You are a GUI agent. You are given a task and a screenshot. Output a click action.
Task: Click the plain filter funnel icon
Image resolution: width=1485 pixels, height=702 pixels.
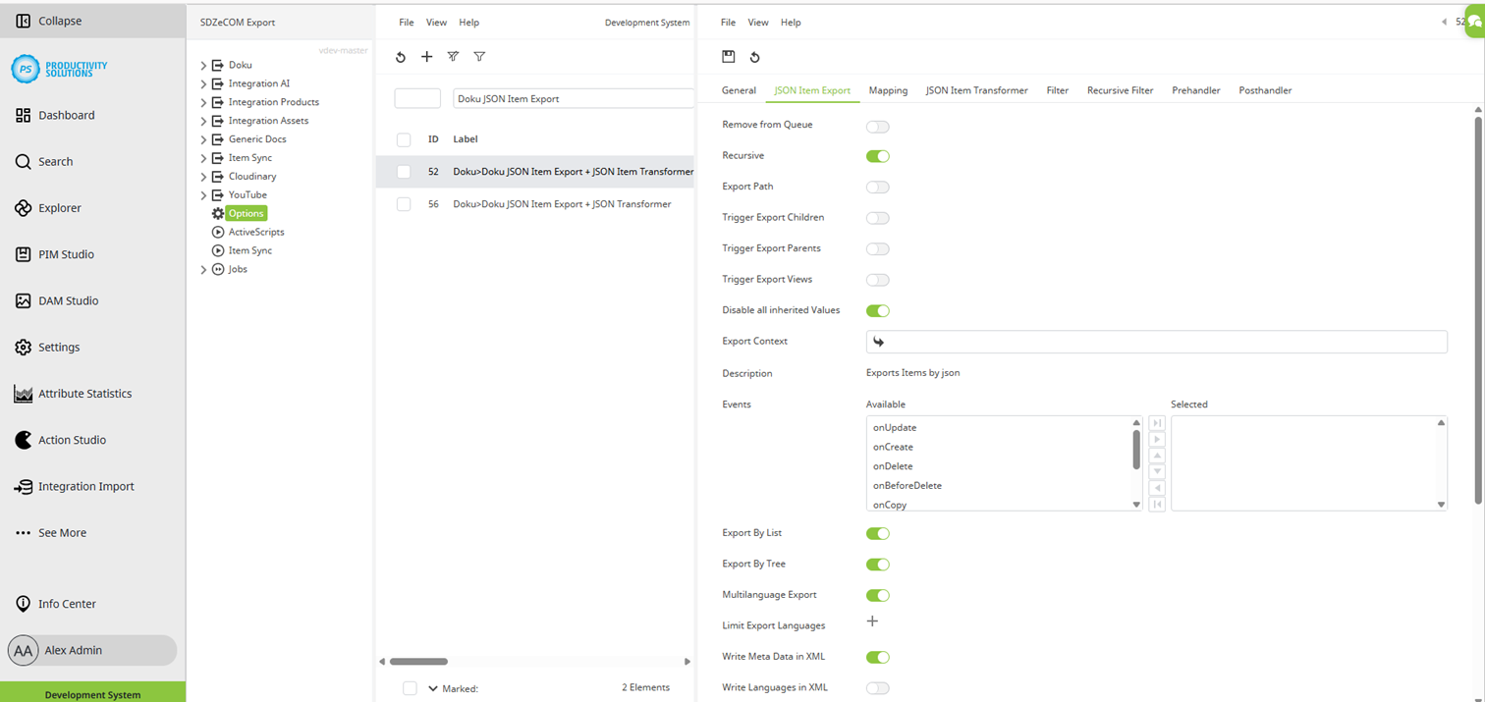(x=479, y=57)
